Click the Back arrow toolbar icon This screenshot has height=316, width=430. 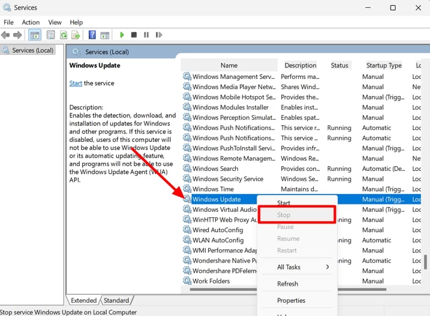pyautogui.click(x=6, y=35)
